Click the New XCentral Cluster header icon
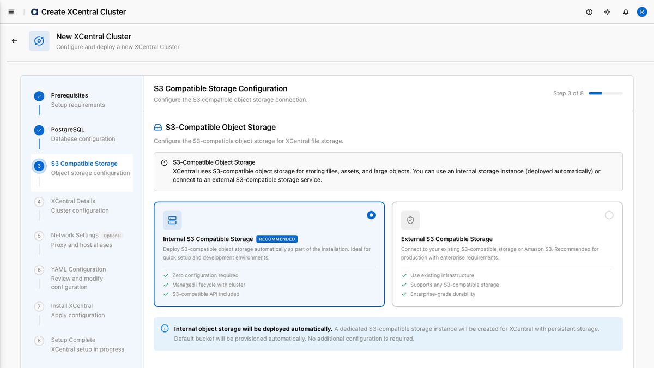Viewport: 654px width, 368px height. (x=39, y=41)
